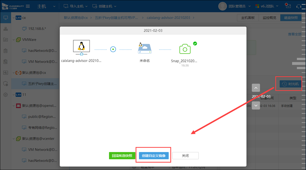Screen dimensions: 306x170
Task: Open the hamburger menu next to the logo
Action: (28, 6)
